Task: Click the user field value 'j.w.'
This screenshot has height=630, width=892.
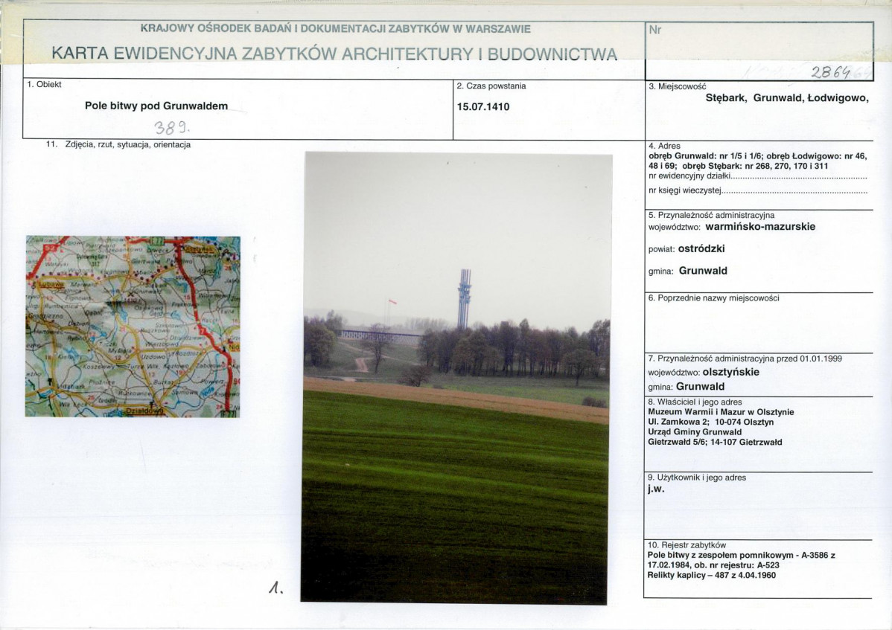Action: [x=656, y=489]
